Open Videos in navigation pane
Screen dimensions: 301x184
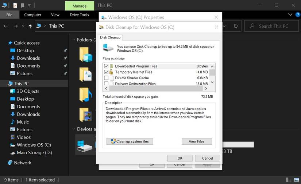coord(24,137)
